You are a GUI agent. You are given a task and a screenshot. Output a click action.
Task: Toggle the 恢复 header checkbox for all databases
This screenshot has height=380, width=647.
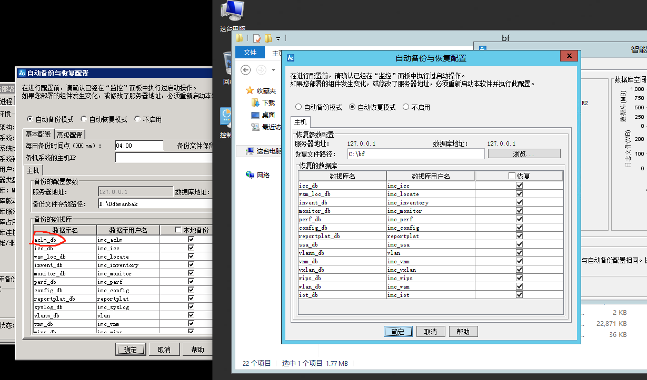(x=512, y=176)
